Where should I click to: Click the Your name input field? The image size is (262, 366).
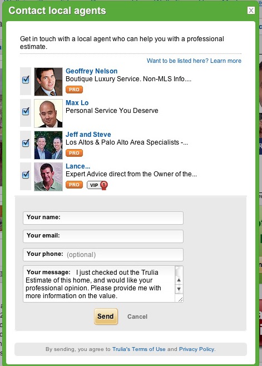click(x=103, y=218)
